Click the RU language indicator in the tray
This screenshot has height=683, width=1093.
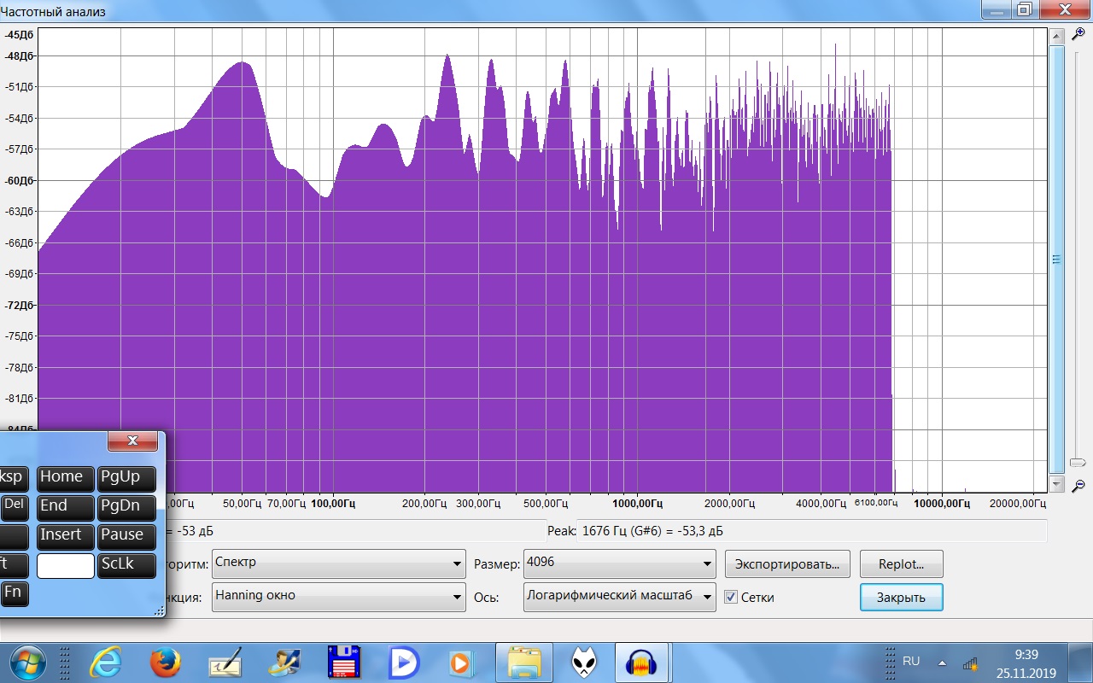(911, 662)
